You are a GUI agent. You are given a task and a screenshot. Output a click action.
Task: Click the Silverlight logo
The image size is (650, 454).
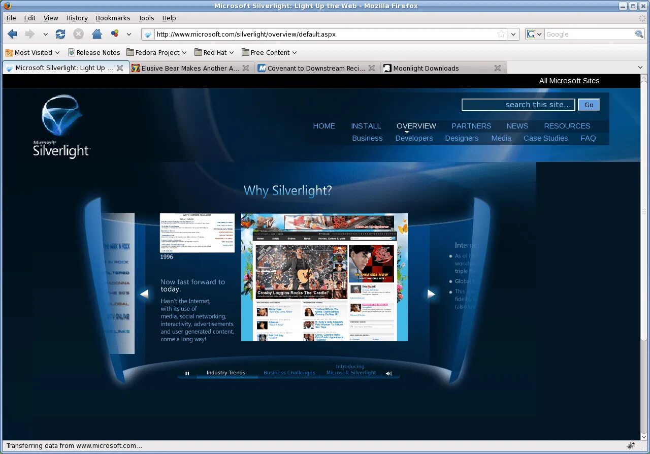pyautogui.click(x=61, y=127)
